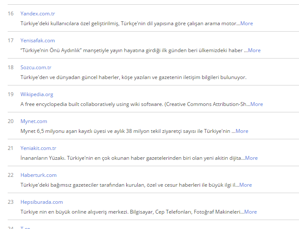This screenshot has height=229, width=299.
Task: Open the Yenisafak.com link
Action: tap(38, 41)
